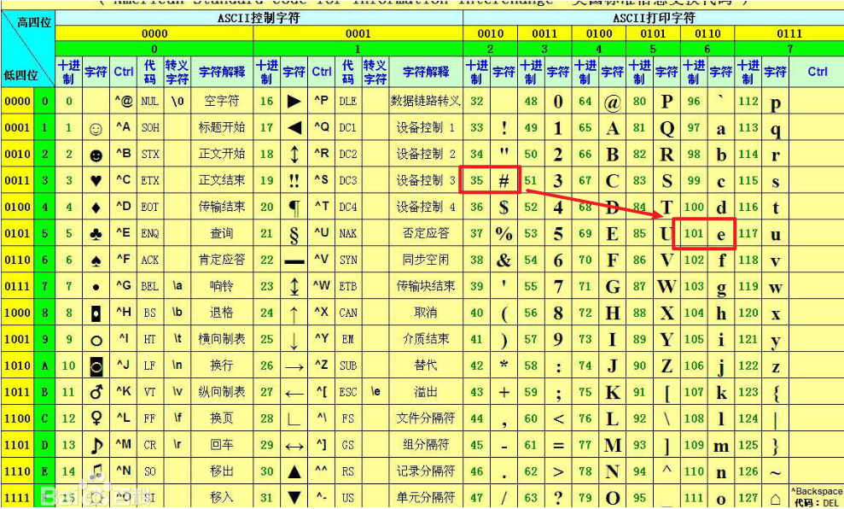Click the smiley face symbol at decimal 1
Viewport: 844px width, 509px height.
[x=96, y=126]
